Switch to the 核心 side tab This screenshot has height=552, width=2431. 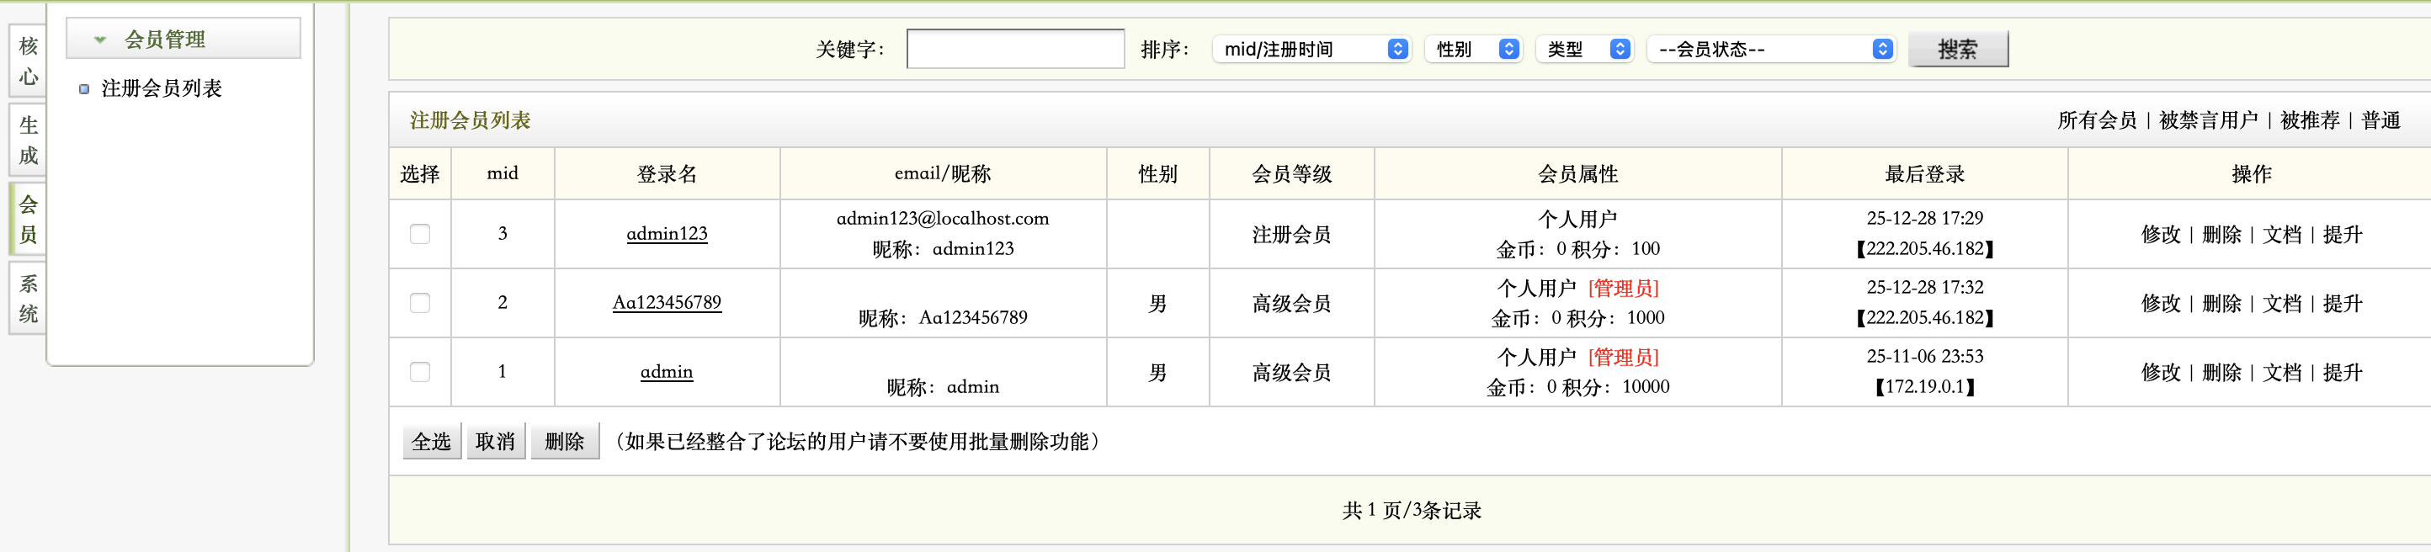click(29, 61)
